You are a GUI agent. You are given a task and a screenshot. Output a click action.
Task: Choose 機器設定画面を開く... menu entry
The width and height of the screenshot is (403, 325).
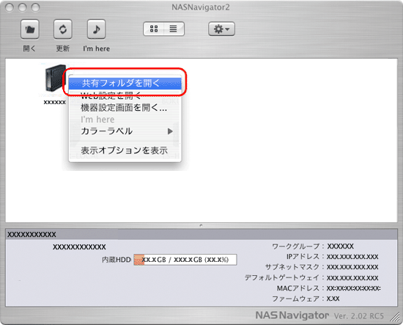(x=125, y=108)
